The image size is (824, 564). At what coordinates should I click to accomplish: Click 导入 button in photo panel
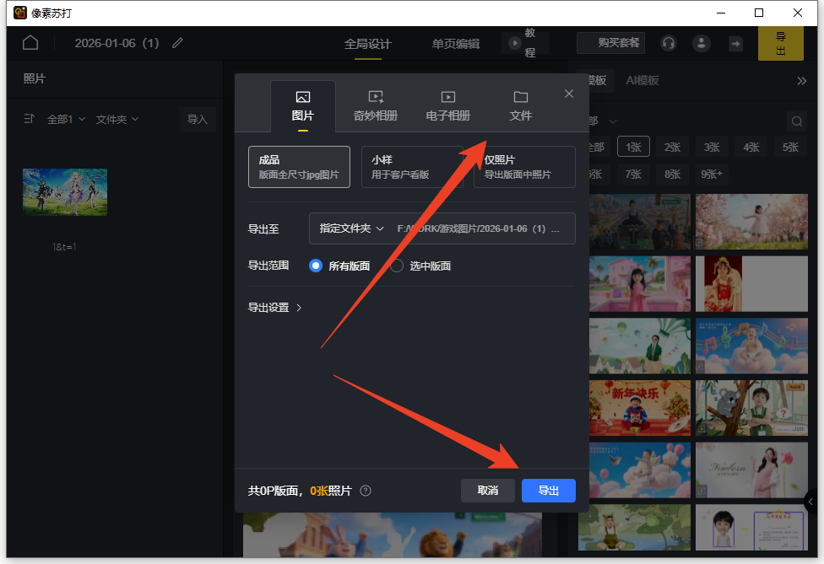pyautogui.click(x=197, y=120)
